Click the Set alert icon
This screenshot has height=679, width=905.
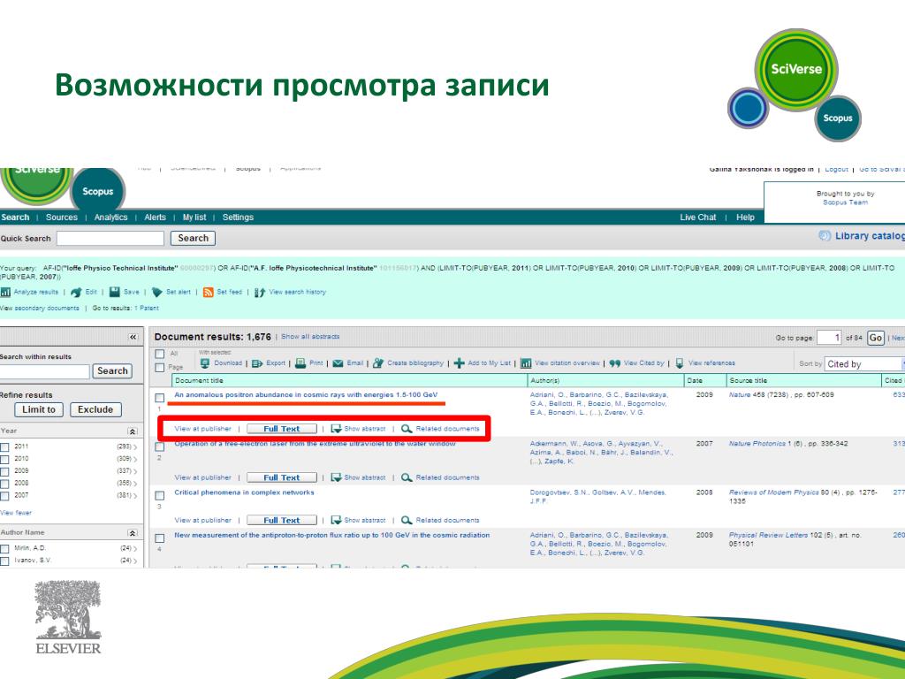(x=156, y=292)
